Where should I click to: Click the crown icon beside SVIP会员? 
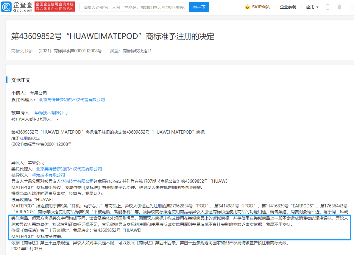(x=247, y=6)
